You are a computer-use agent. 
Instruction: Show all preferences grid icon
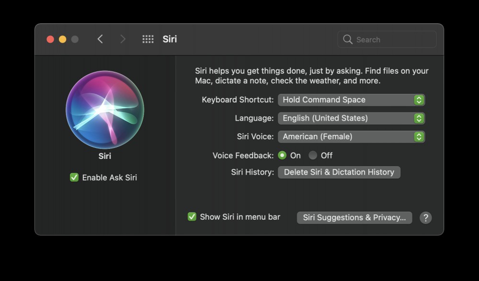(148, 39)
